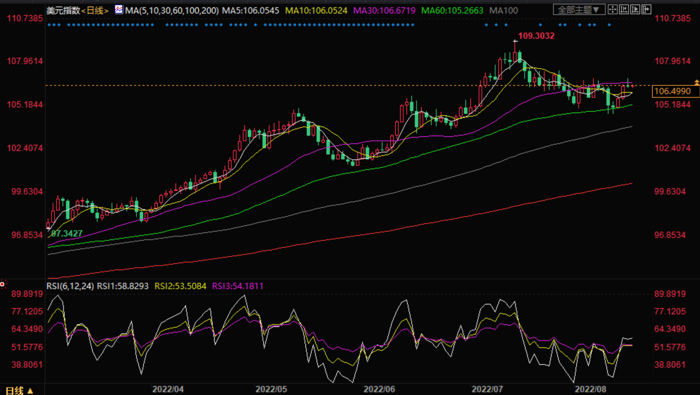
Task: Click the crosshair cursor icon
Action: tap(612, 9)
